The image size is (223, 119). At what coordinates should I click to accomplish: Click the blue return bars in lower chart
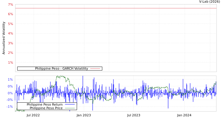coord(112,89)
